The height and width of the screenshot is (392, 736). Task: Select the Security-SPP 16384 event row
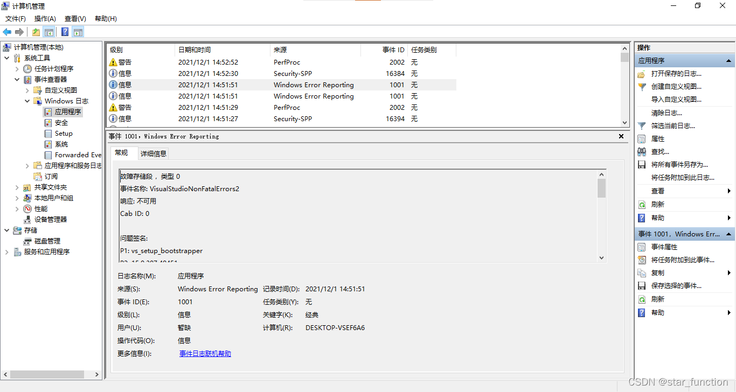tap(281, 74)
